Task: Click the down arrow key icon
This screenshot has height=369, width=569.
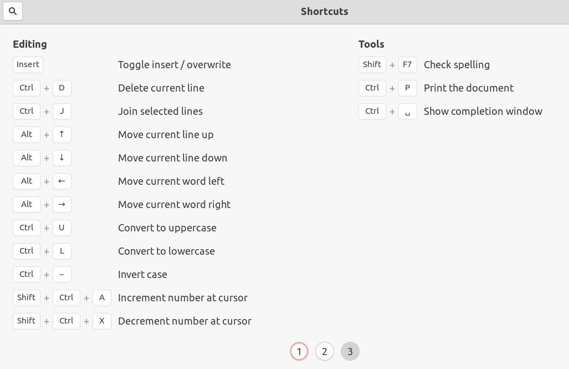Action: pos(61,158)
